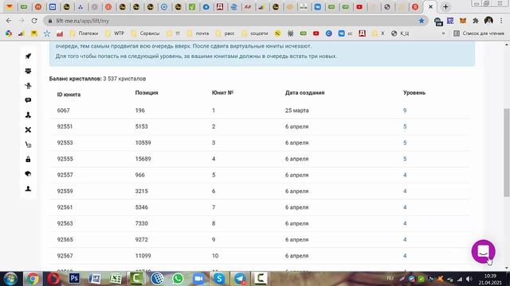Viewport: 510px width, 286px height.
Task: Select position value 15689
Action: coord(143,159)
